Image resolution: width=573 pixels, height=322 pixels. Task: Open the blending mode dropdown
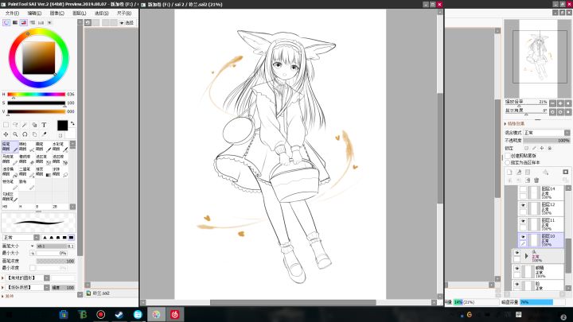pyautogui.click(x=547, y=133)
